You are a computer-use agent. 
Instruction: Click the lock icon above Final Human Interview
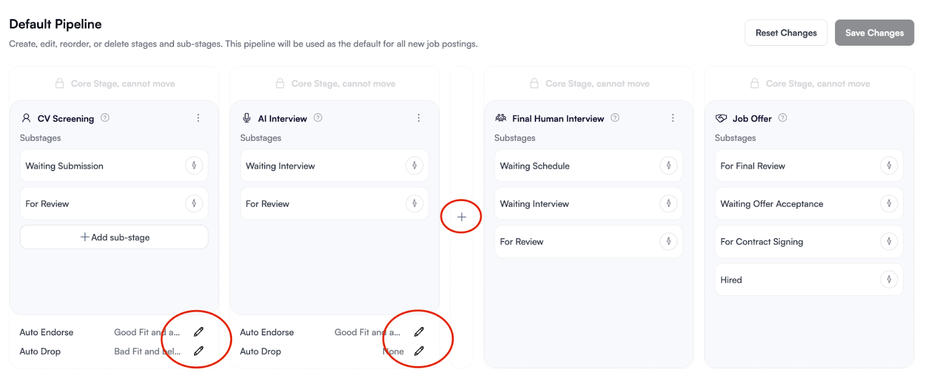(534, 83)
